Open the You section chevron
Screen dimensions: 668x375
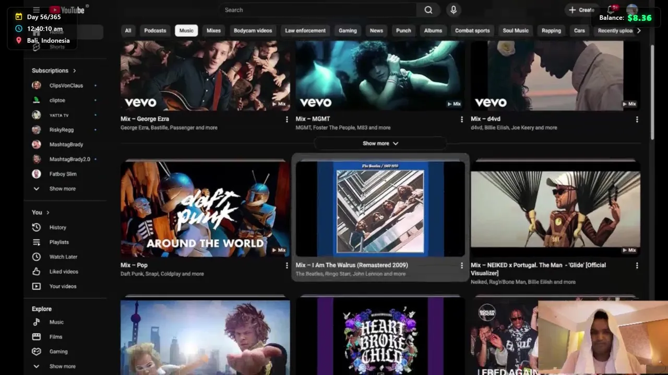[x=48, y=213]
